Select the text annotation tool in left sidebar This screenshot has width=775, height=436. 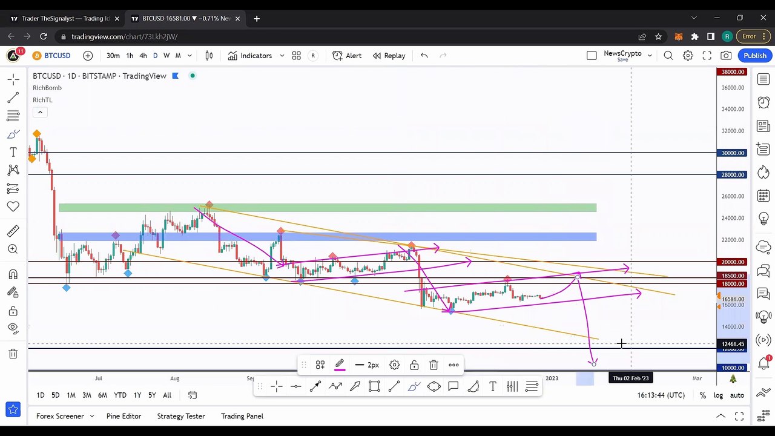pyautogui.click(x=13, y=152)
